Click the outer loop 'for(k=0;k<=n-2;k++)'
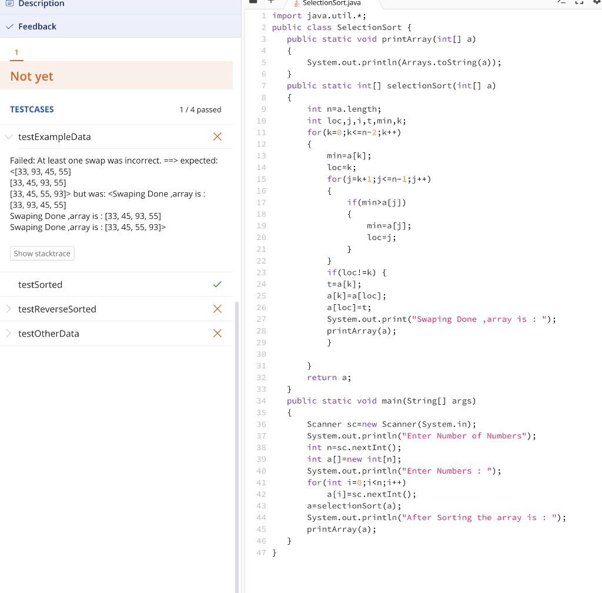The image size is (602, 593). click(x=354, y=132)
